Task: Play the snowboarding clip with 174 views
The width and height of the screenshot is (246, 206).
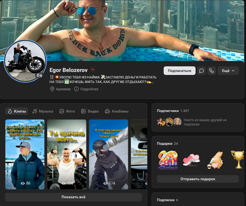Action: pos(108,154)
